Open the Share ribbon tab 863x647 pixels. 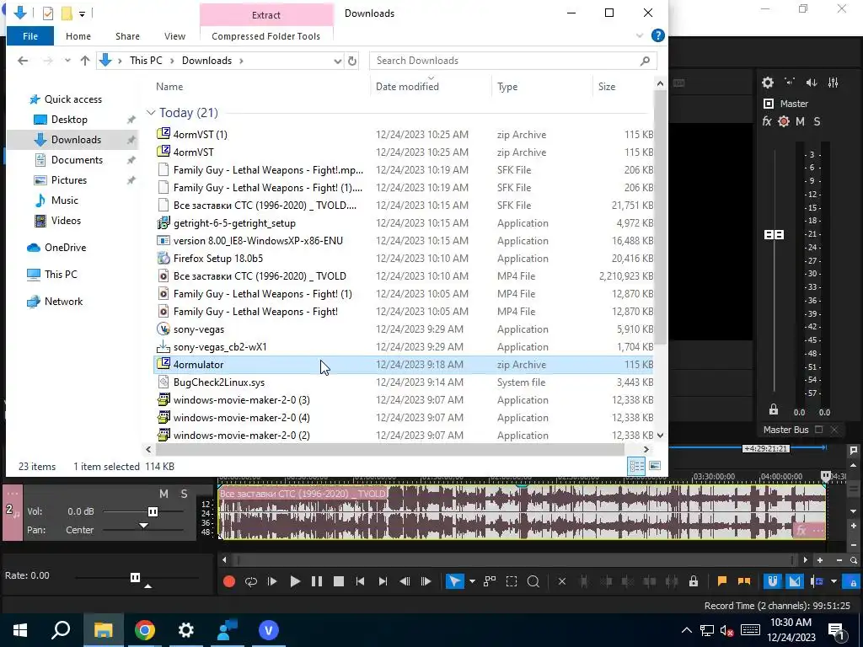coord(127,36)
